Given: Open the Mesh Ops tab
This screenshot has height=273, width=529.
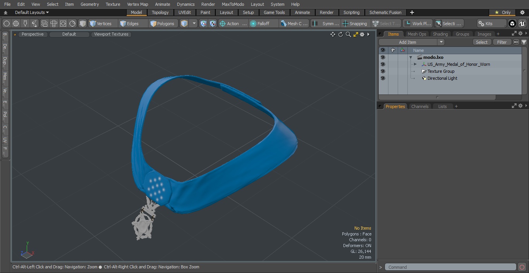Looking at the screenshot, I should click(x=417, y=34).
